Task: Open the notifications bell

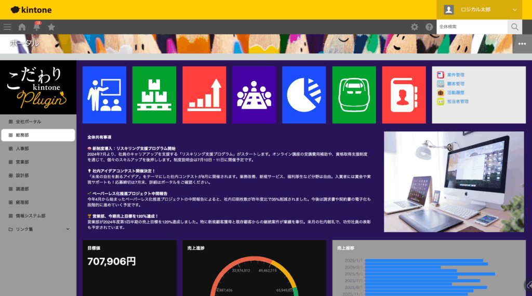Action: [x=36, y=27]
